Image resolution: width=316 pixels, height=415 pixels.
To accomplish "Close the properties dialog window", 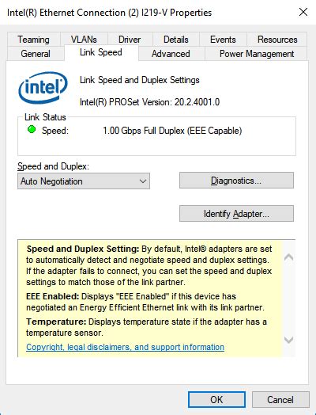I will coord(303,12).
